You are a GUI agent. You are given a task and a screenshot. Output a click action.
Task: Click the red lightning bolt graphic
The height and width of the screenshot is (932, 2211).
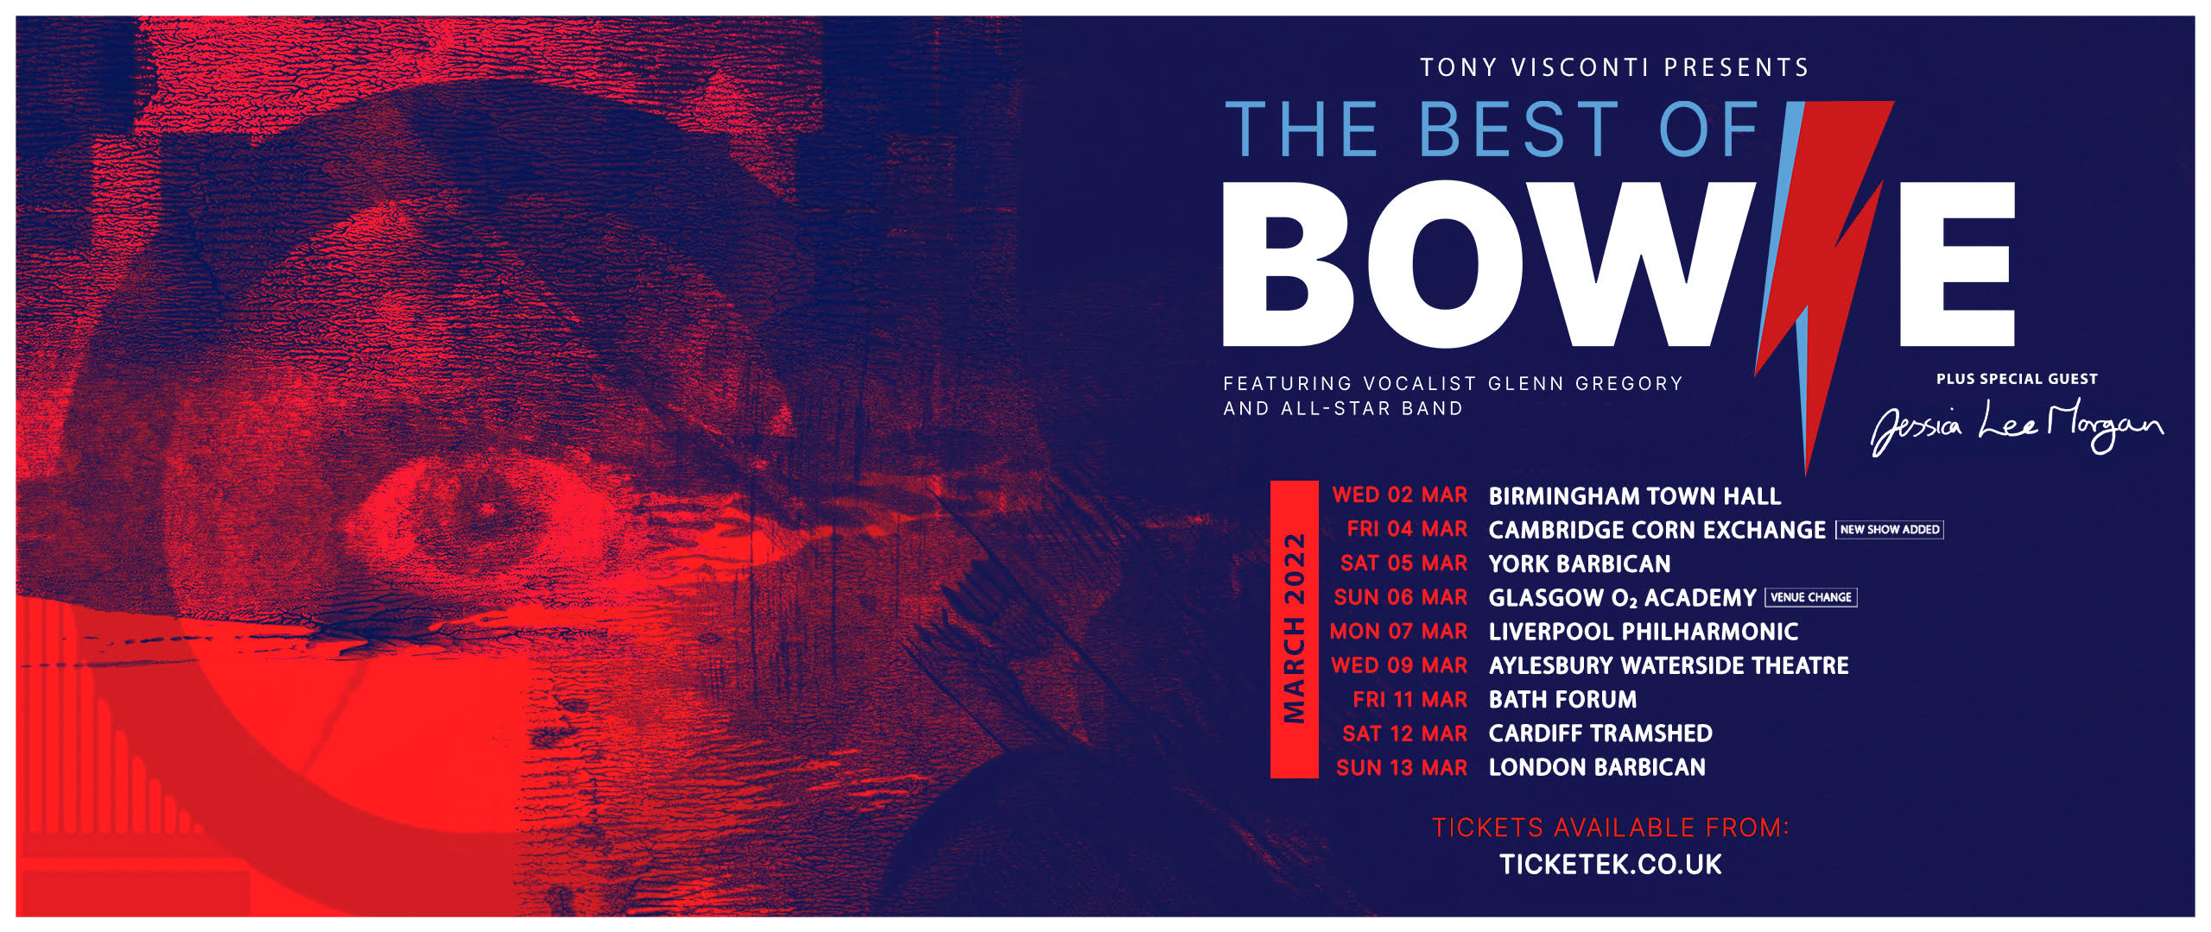(1824, 285)
